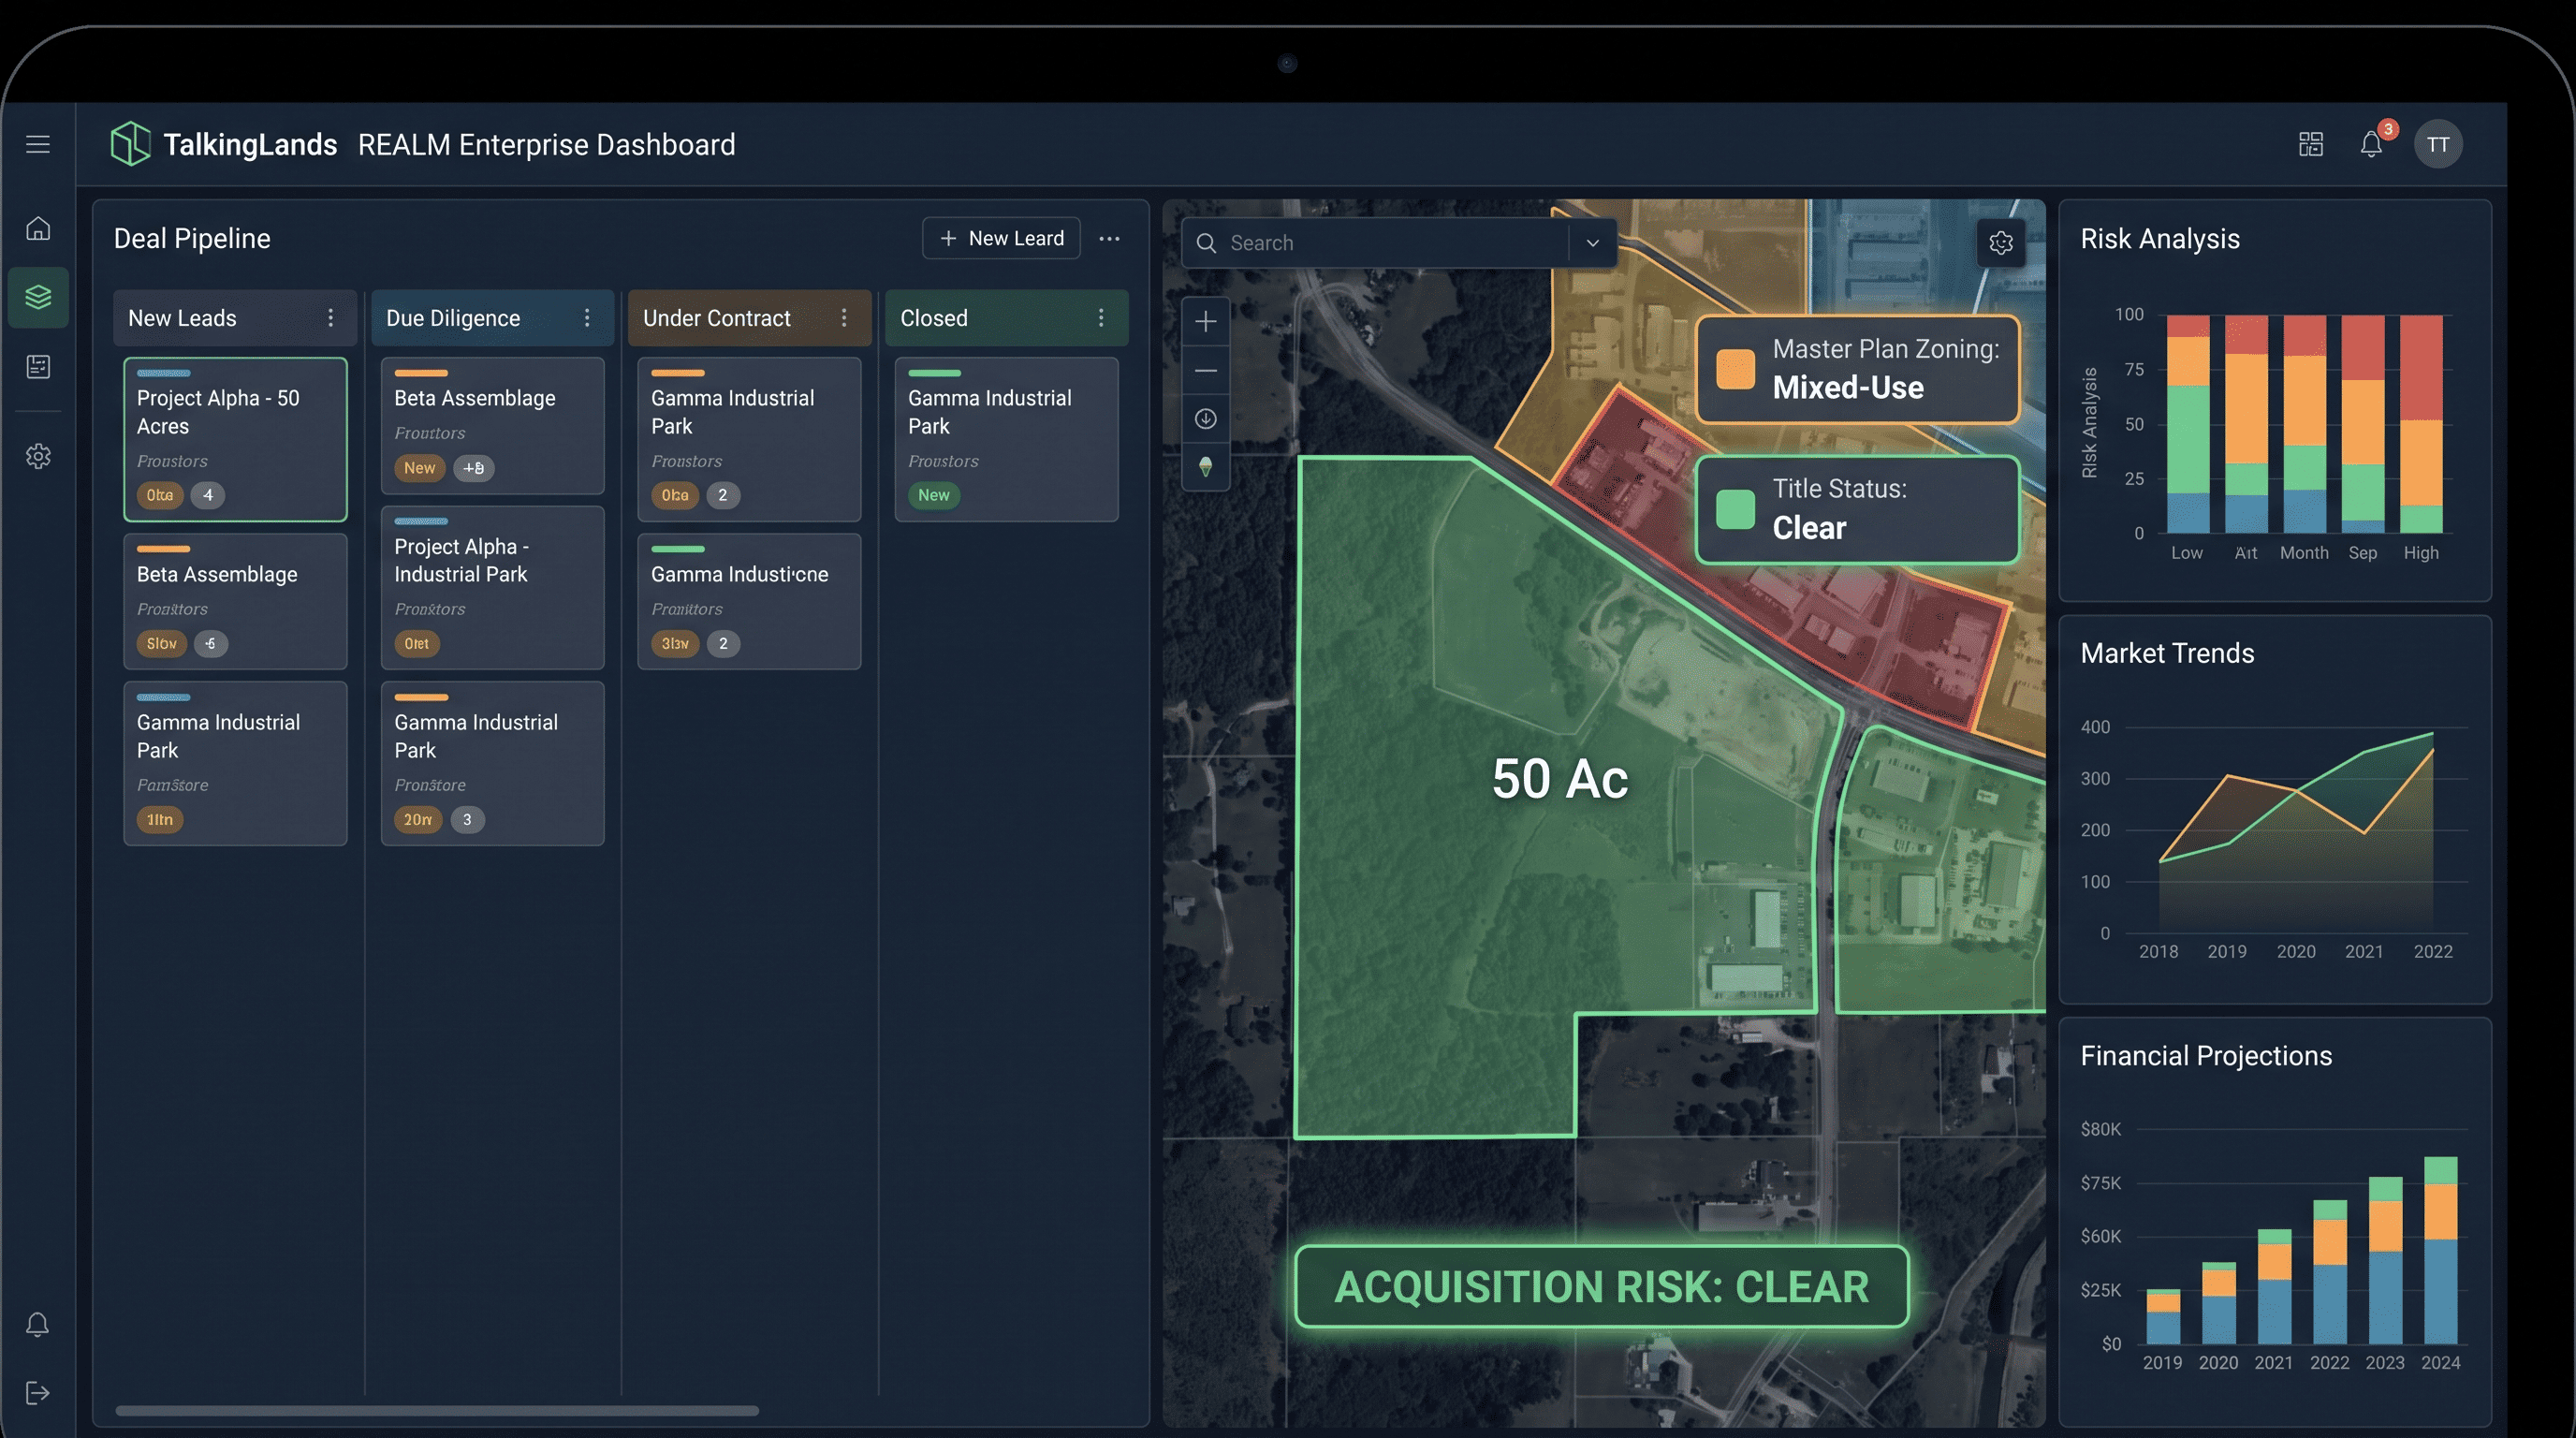Open Gamma Industrial Park card in Closed
Screen dimensions: 2576x1438
coord(1007,440)
